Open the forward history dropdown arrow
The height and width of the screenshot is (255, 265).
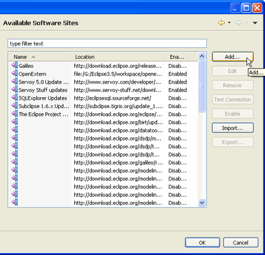point(246,23)
